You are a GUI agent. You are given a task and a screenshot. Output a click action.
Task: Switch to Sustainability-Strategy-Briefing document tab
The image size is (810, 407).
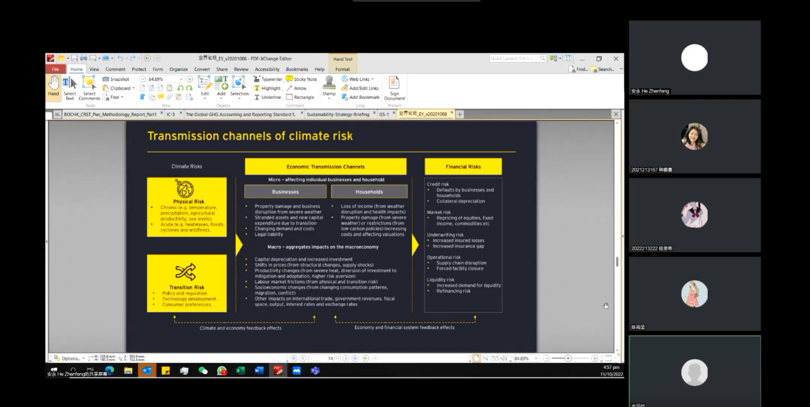337,114
